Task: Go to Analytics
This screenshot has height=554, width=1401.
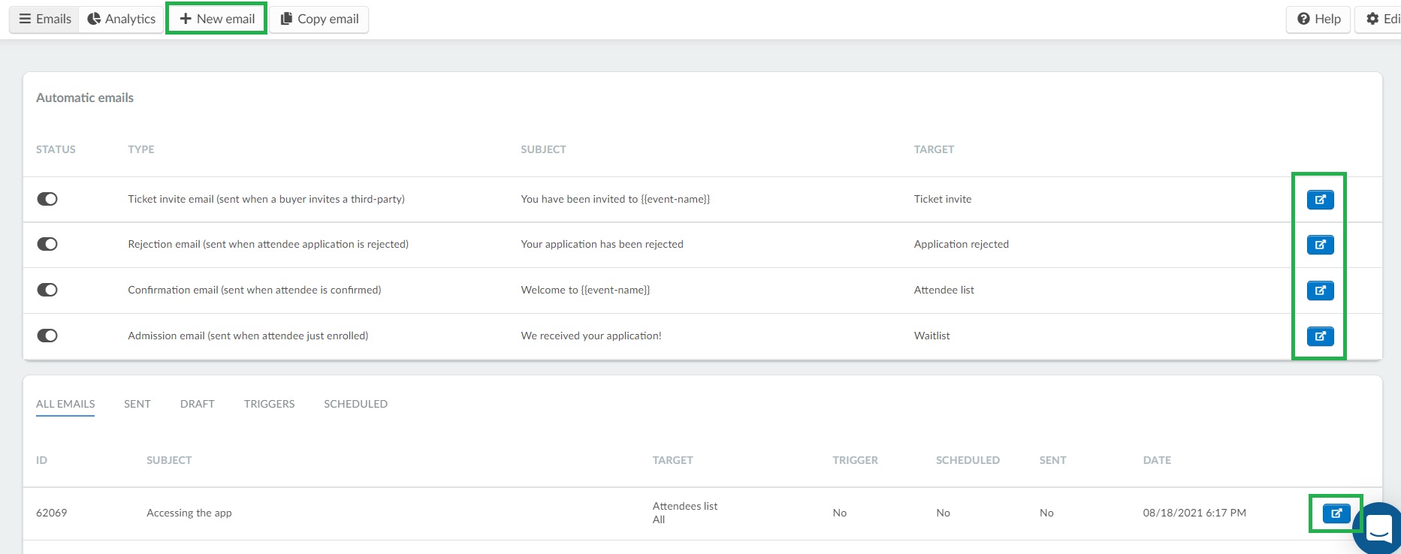Action: point(122,19)
